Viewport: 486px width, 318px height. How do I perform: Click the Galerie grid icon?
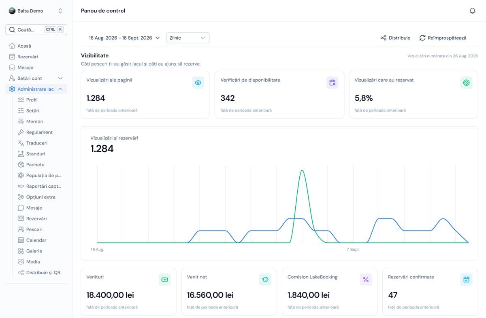pyautogui.click(x=21, y=251)
